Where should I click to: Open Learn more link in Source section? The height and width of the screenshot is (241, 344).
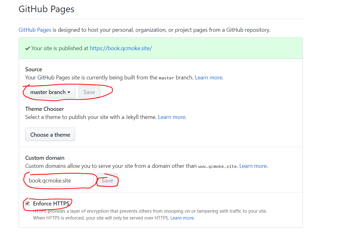pos(209,78)
